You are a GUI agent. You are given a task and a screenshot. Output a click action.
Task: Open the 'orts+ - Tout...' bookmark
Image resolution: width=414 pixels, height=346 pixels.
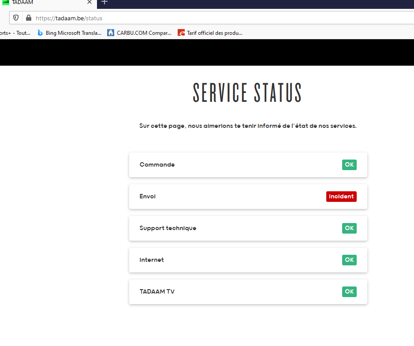[15, 33]
